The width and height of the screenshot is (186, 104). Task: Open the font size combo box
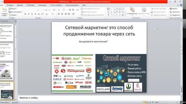point(42,10)
